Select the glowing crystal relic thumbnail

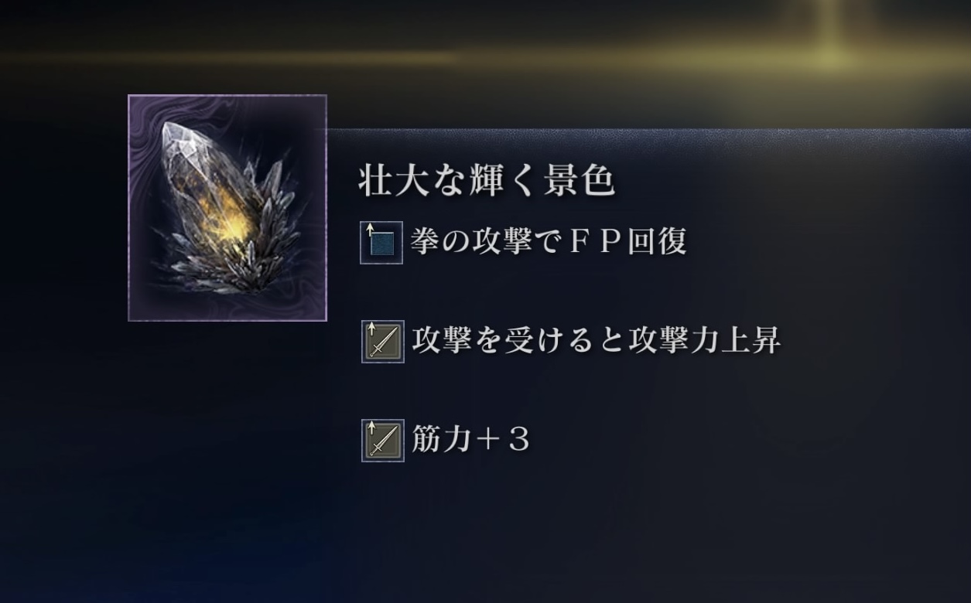coord(227,208)
